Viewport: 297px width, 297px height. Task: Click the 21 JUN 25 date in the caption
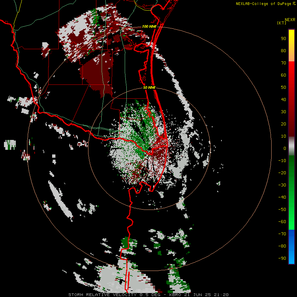point(197,295)
